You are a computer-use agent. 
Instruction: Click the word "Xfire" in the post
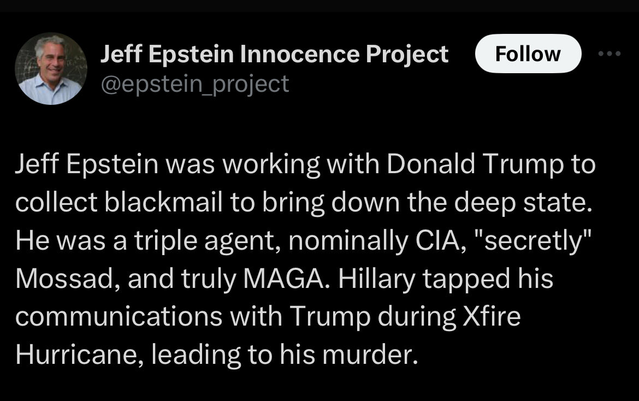click(492, 317)
